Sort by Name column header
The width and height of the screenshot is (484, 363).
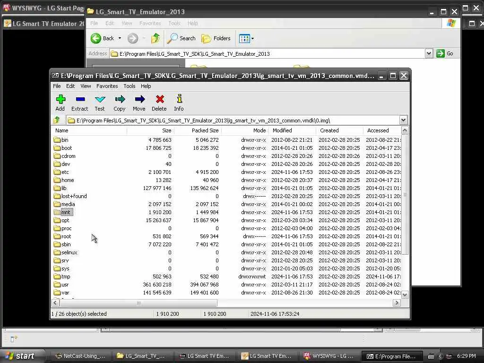coord(89,130)
